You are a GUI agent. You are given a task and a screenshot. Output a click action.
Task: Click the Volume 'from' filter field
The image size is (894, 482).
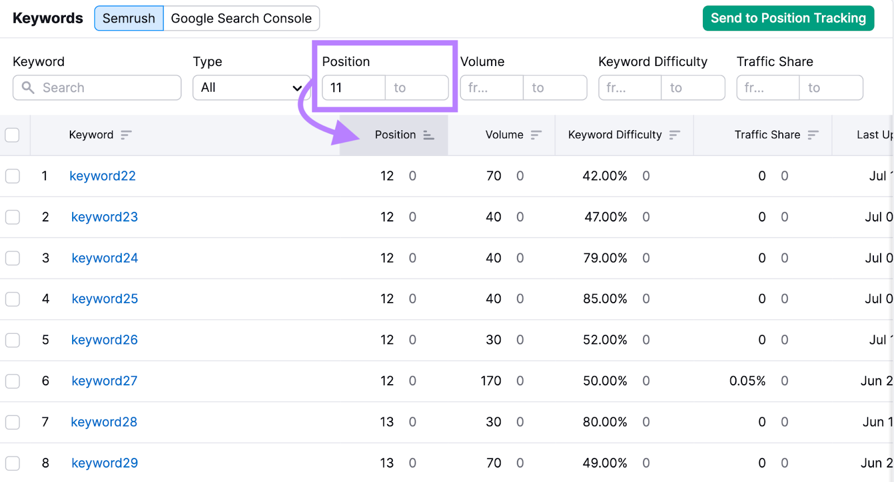coord(491,88)
